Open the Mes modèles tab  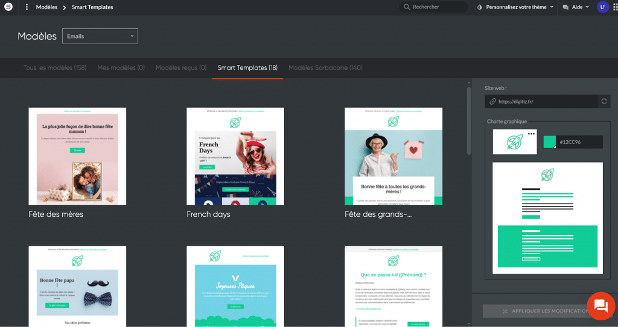pyautogui.click(x=121, y=68)
